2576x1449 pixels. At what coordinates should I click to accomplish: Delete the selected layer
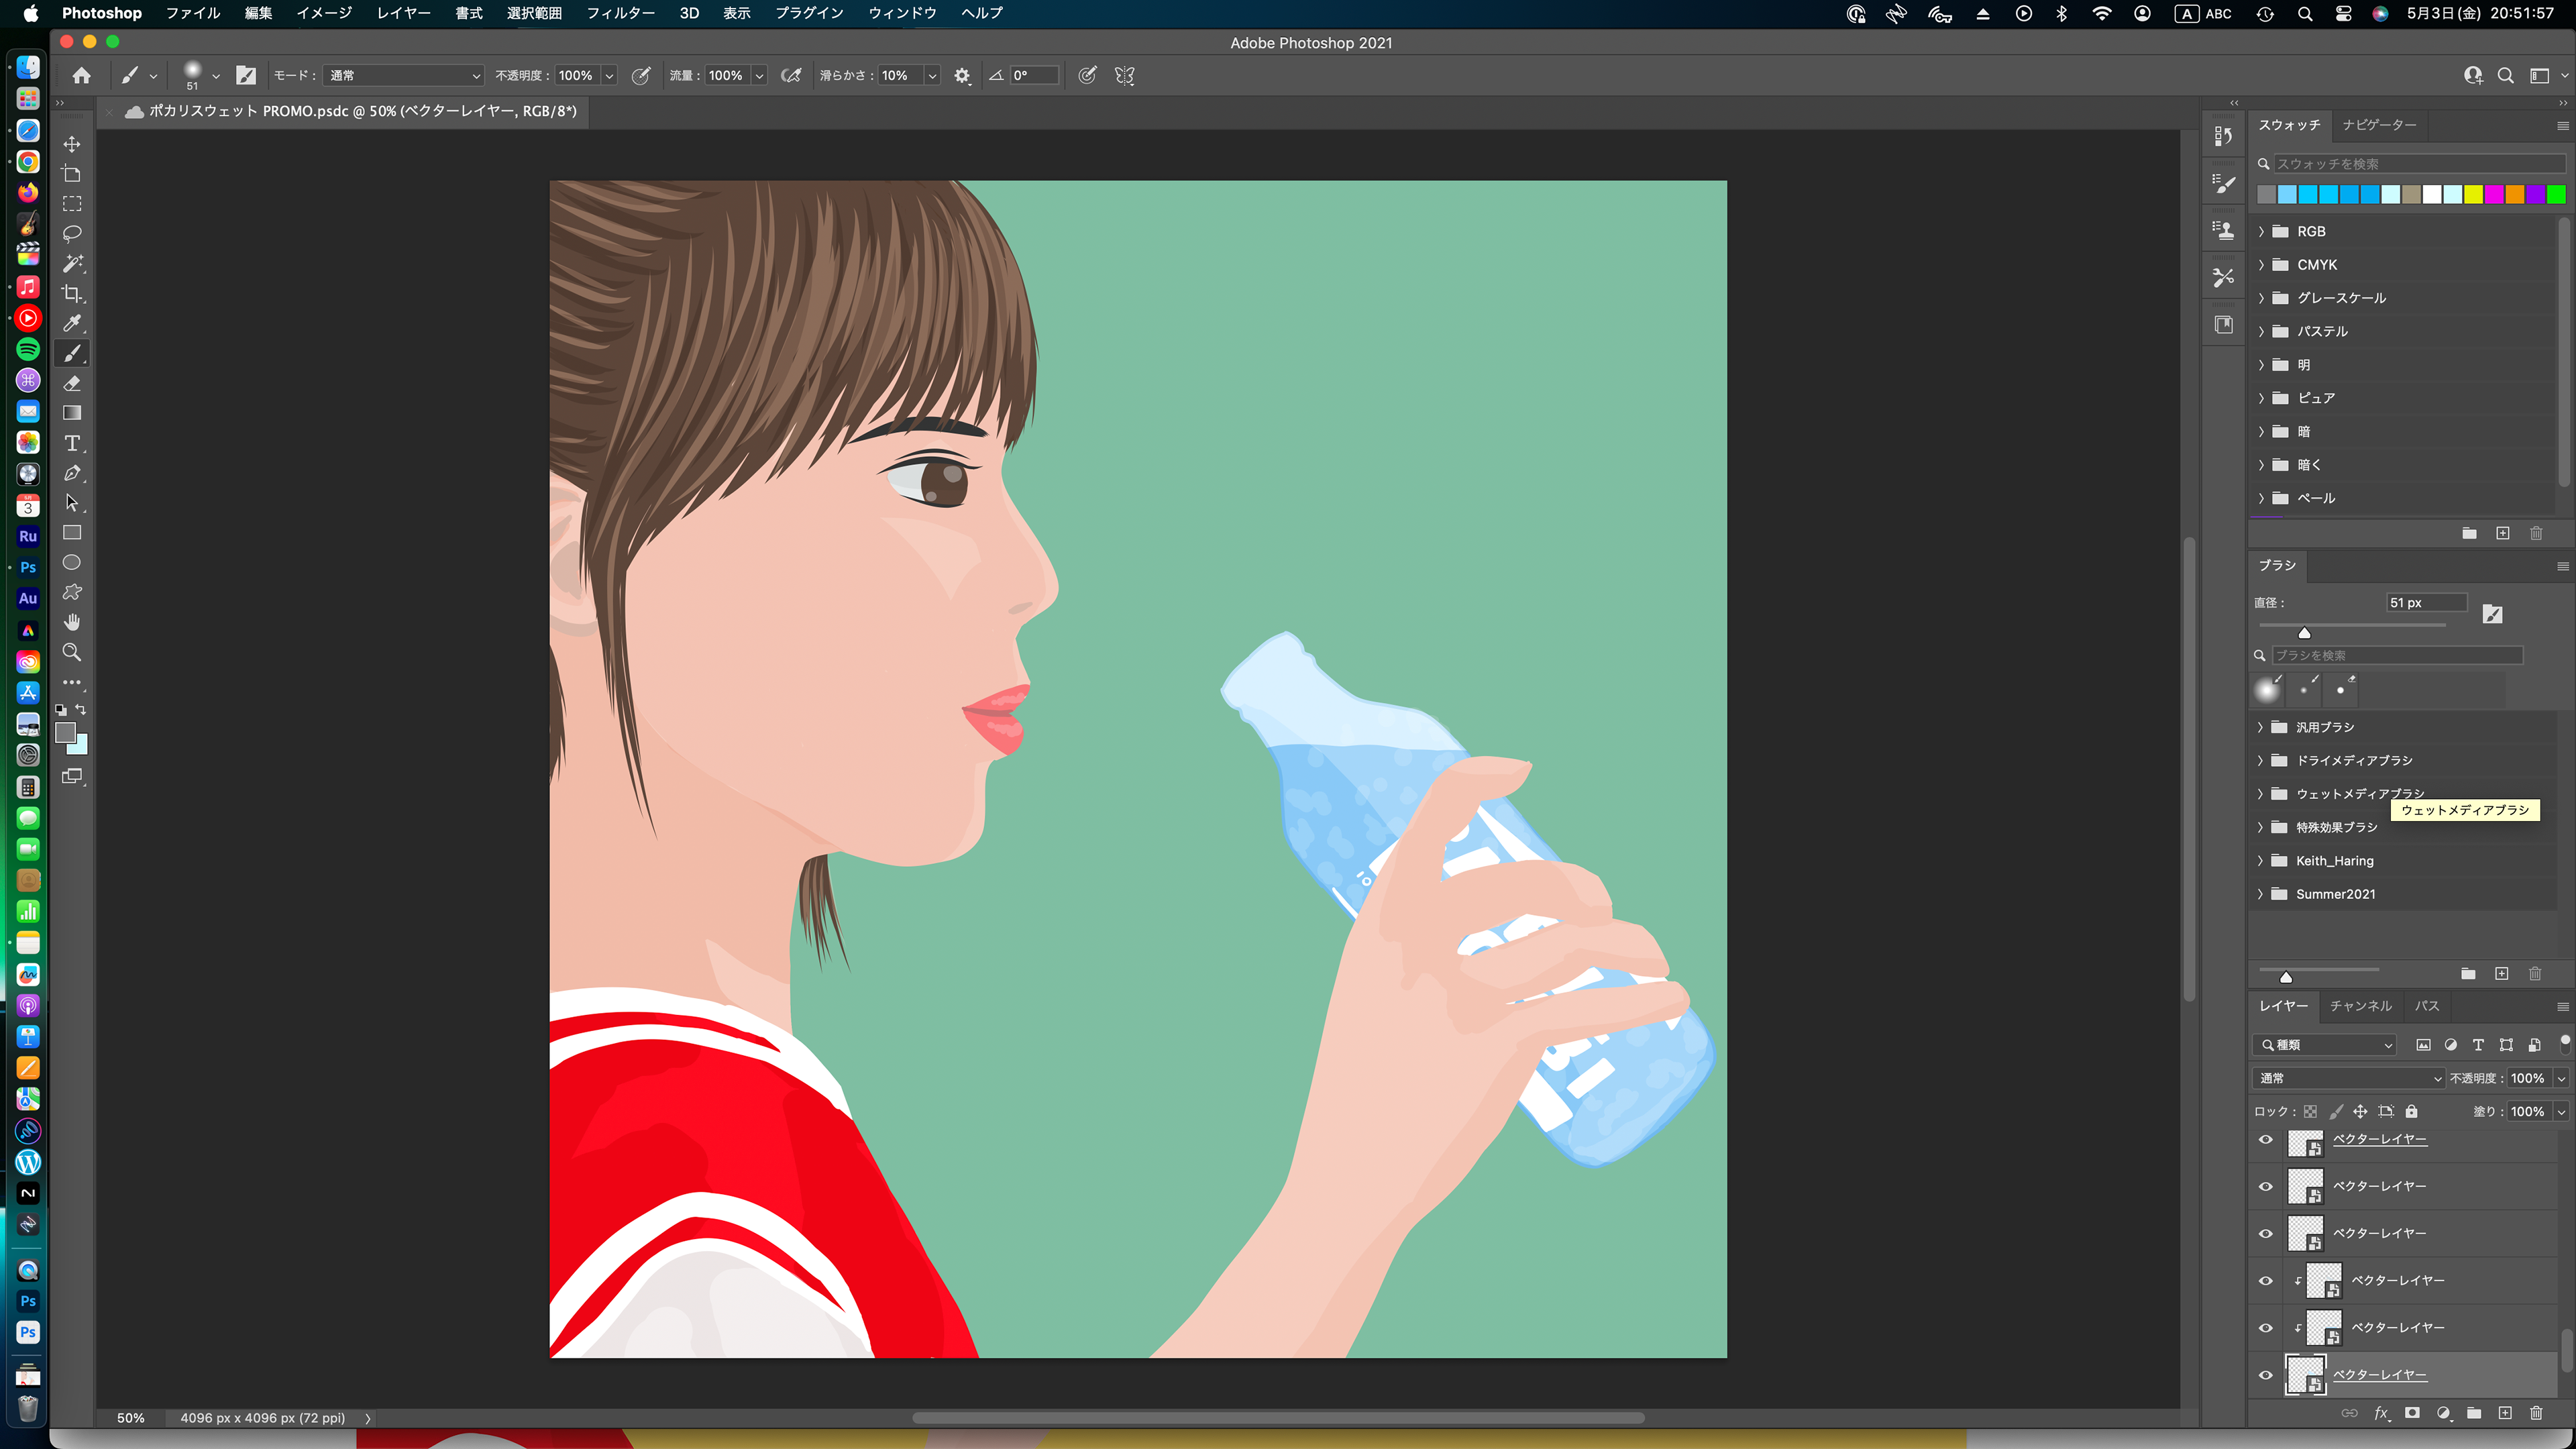[2536, 1413]
